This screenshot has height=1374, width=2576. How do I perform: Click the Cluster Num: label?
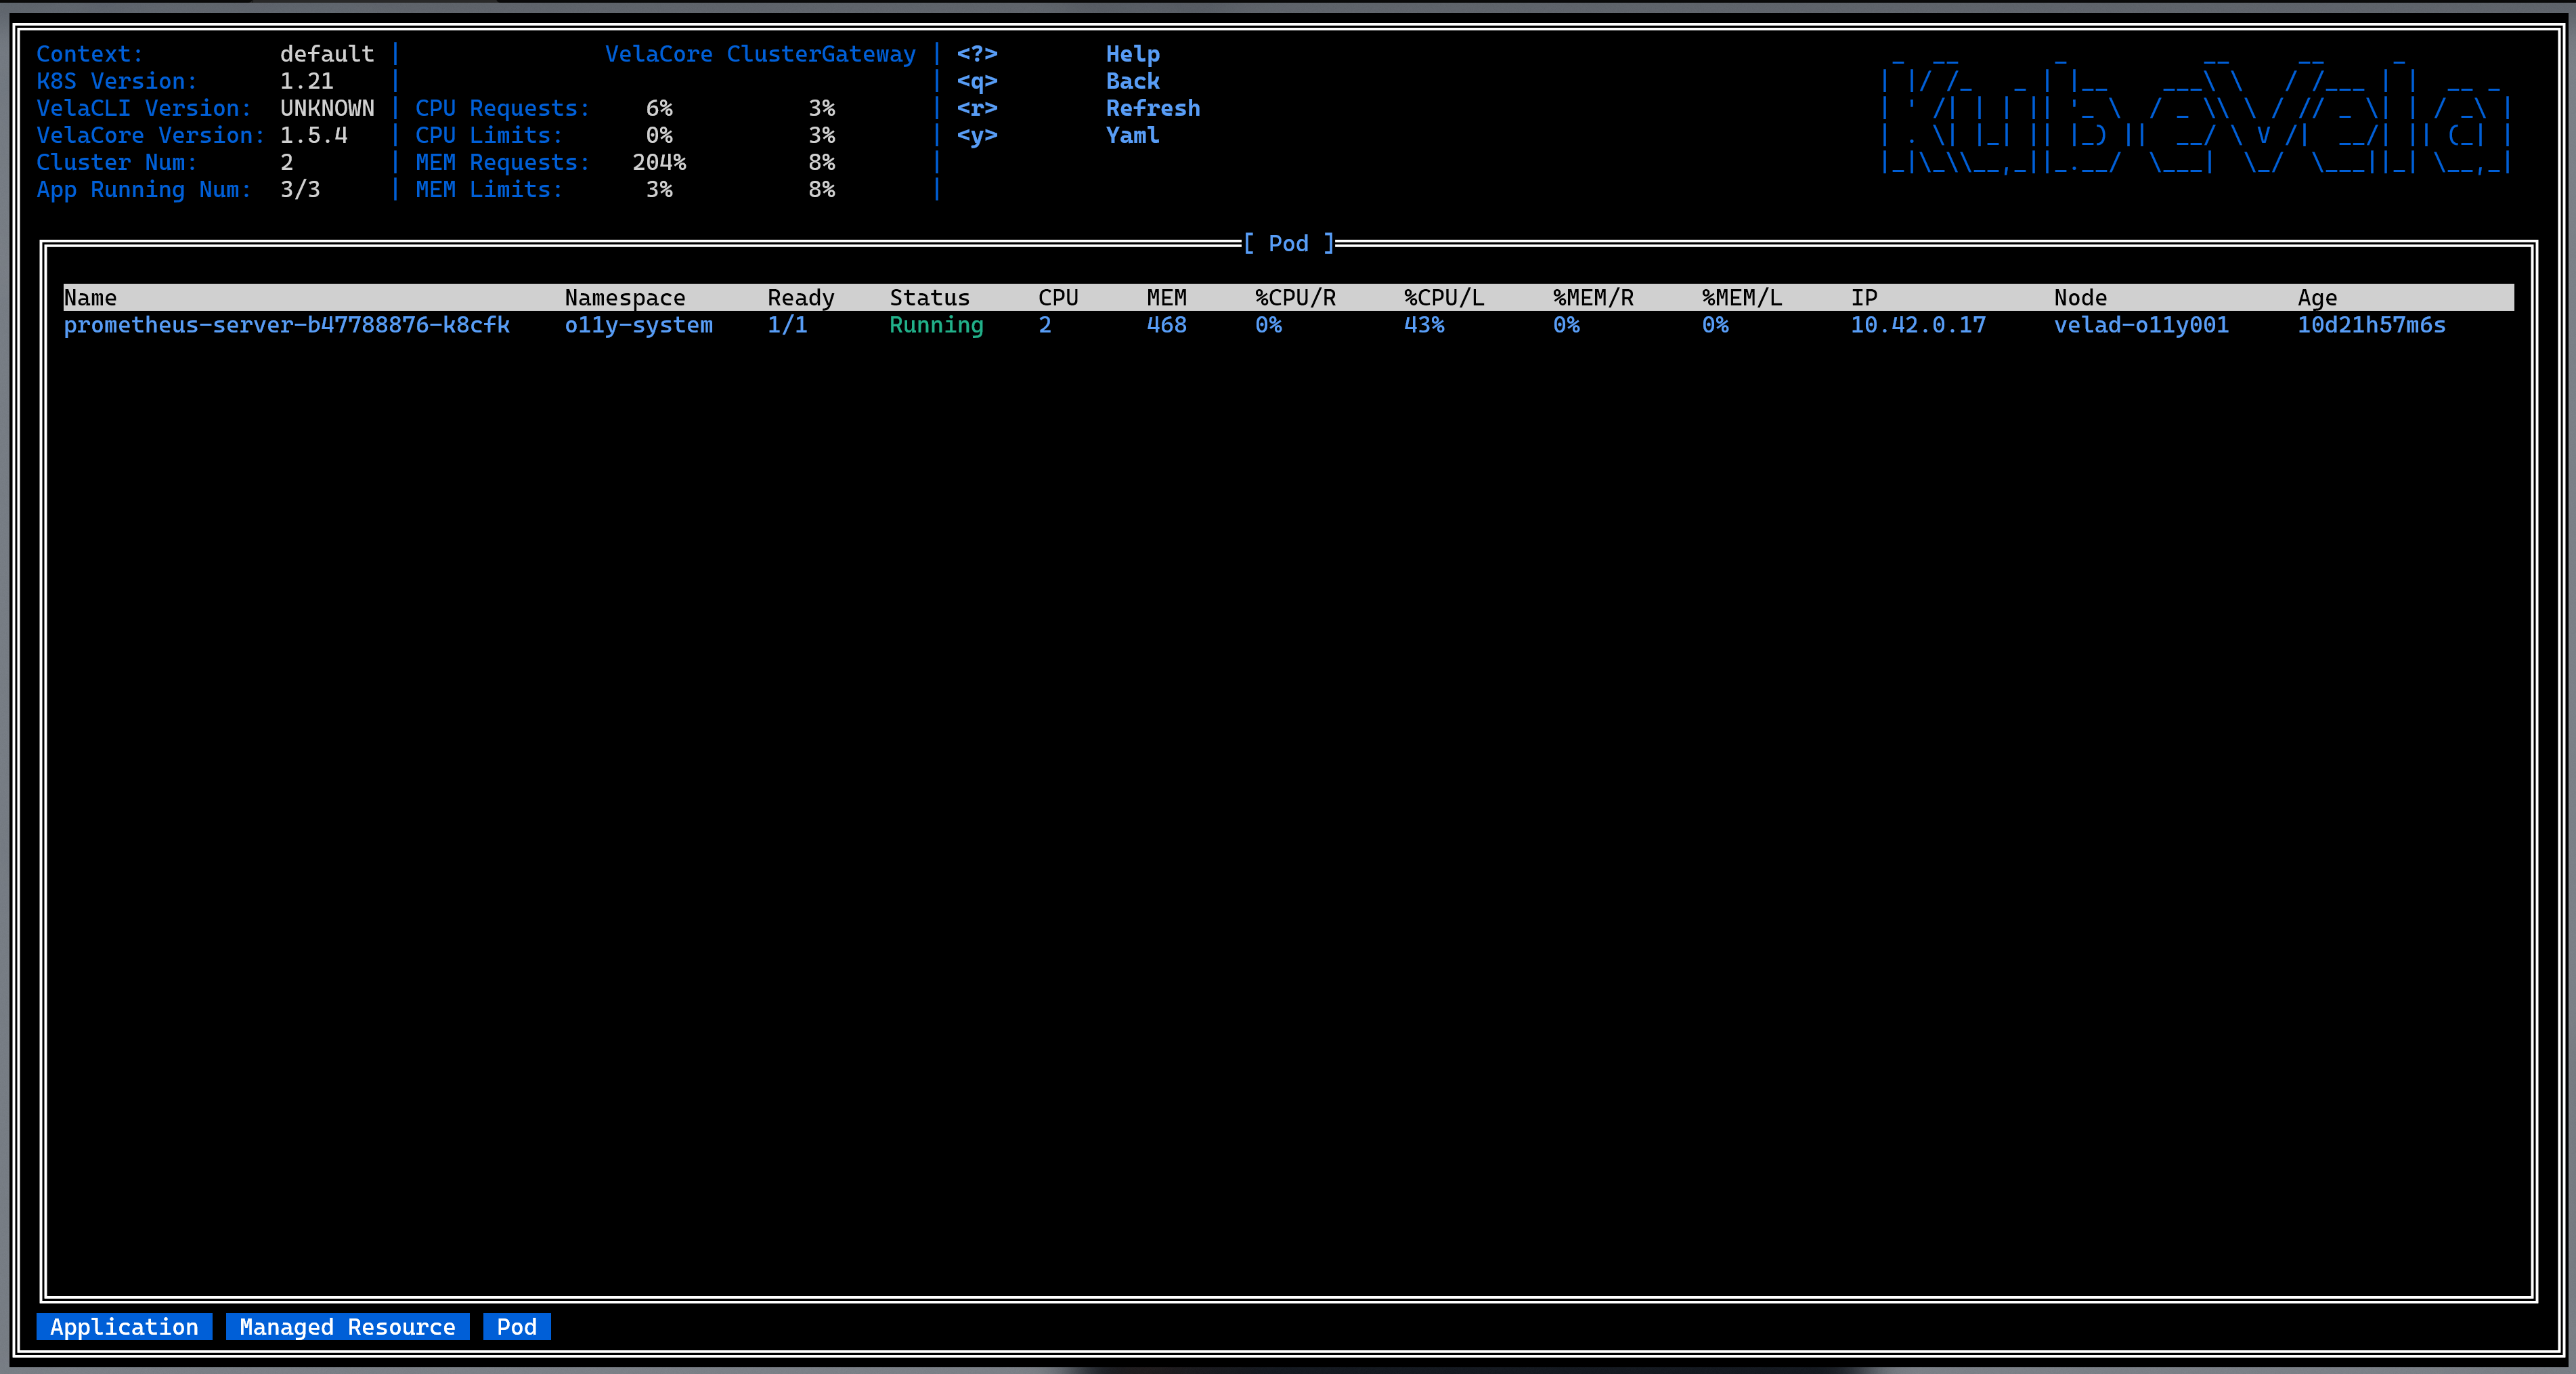(x=117, y=162)
